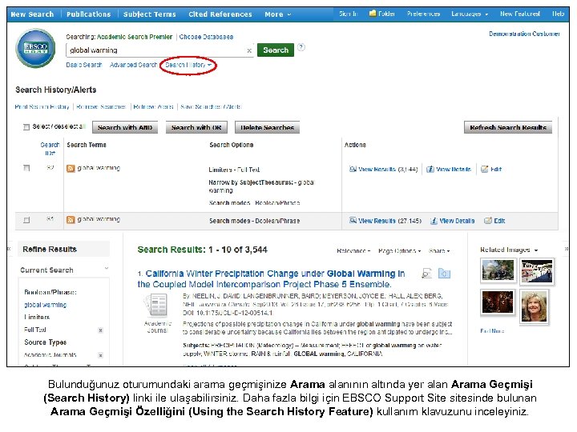Open the dark interior related image thumbnail

tap(498, 302)
